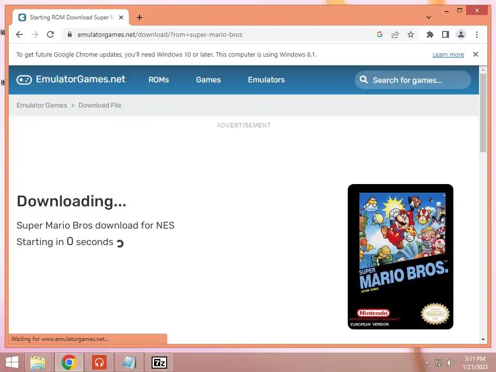Dismiss the Chrome update notification bar
This screenshot has height=372, width=496.
[476, 54]
